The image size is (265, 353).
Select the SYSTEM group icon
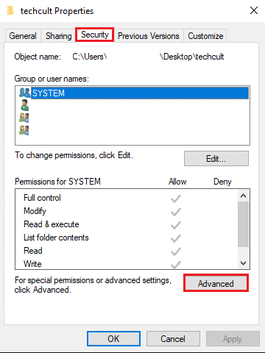(x=24, y=93)
